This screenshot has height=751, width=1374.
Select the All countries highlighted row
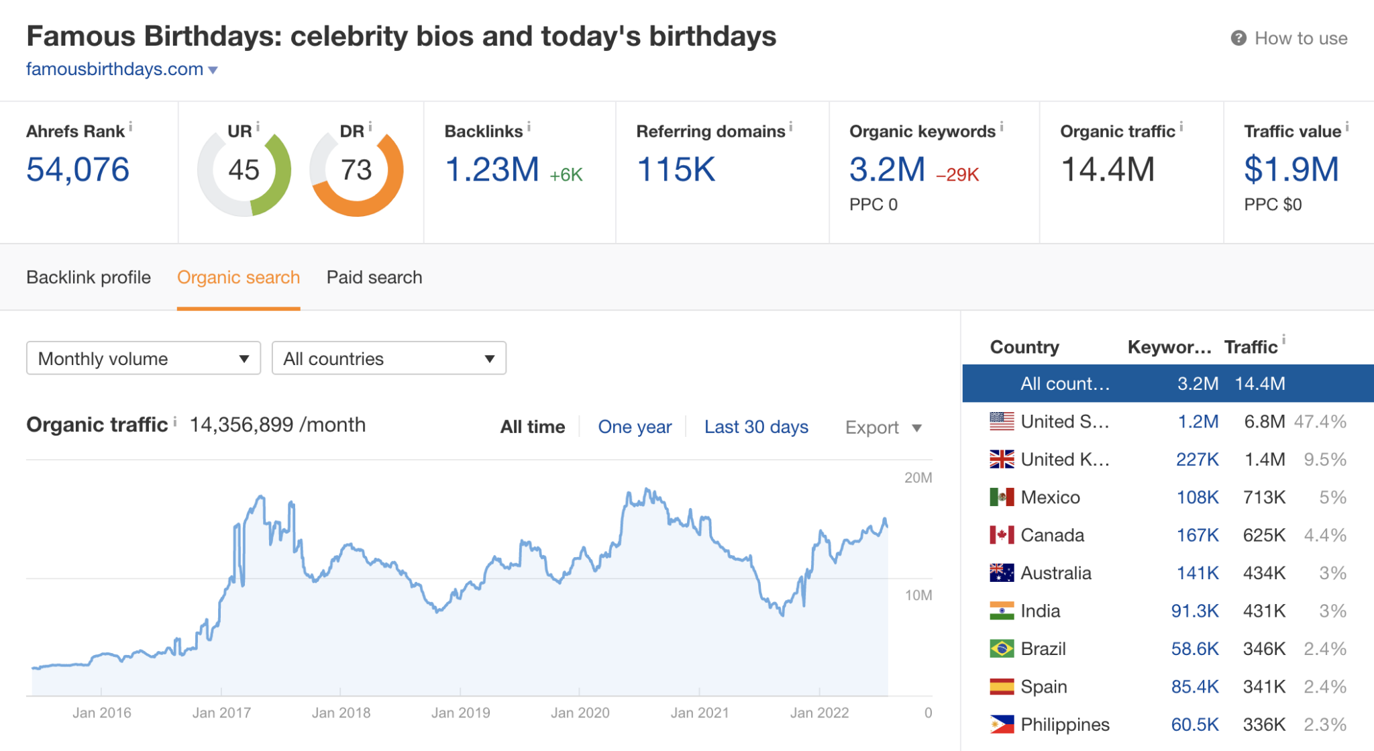(1168, 383)
